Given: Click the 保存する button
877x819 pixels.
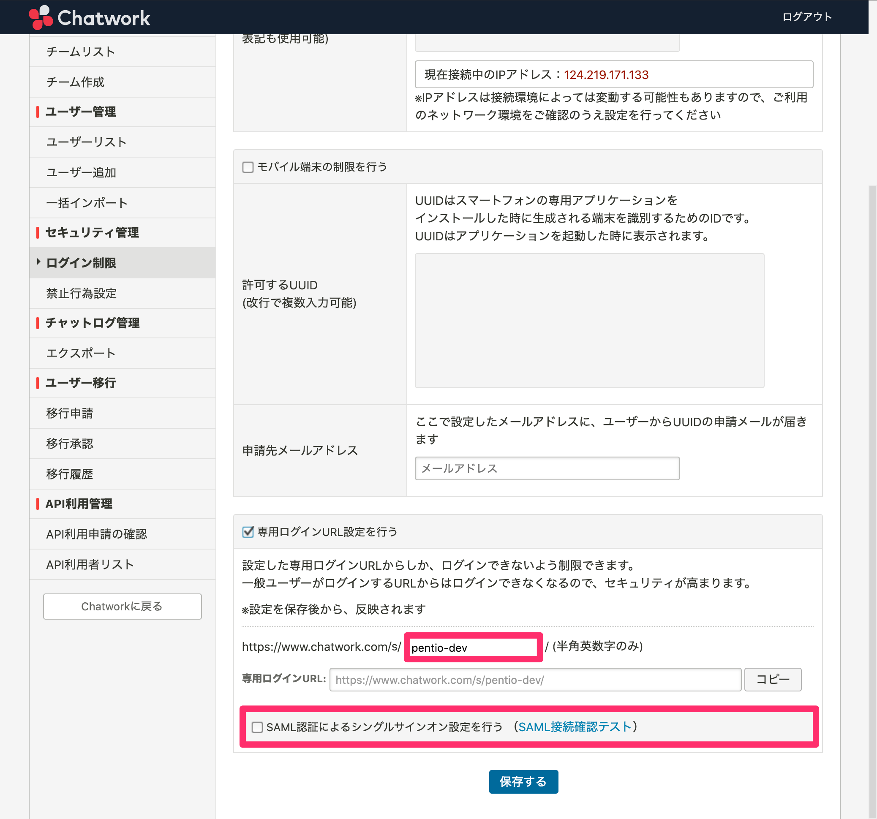Looking at the screenshot, I should (x=523, y=781).
